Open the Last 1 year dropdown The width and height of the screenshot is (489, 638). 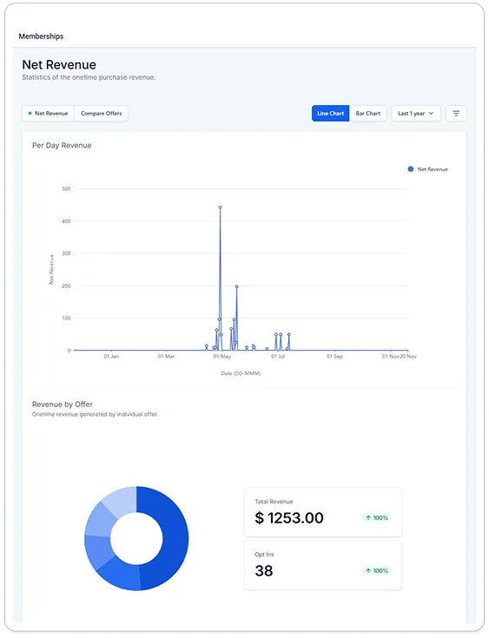[416, 114]
